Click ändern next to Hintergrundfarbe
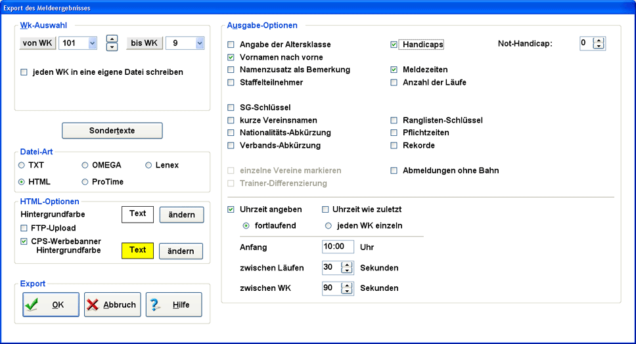 (181, 215)
